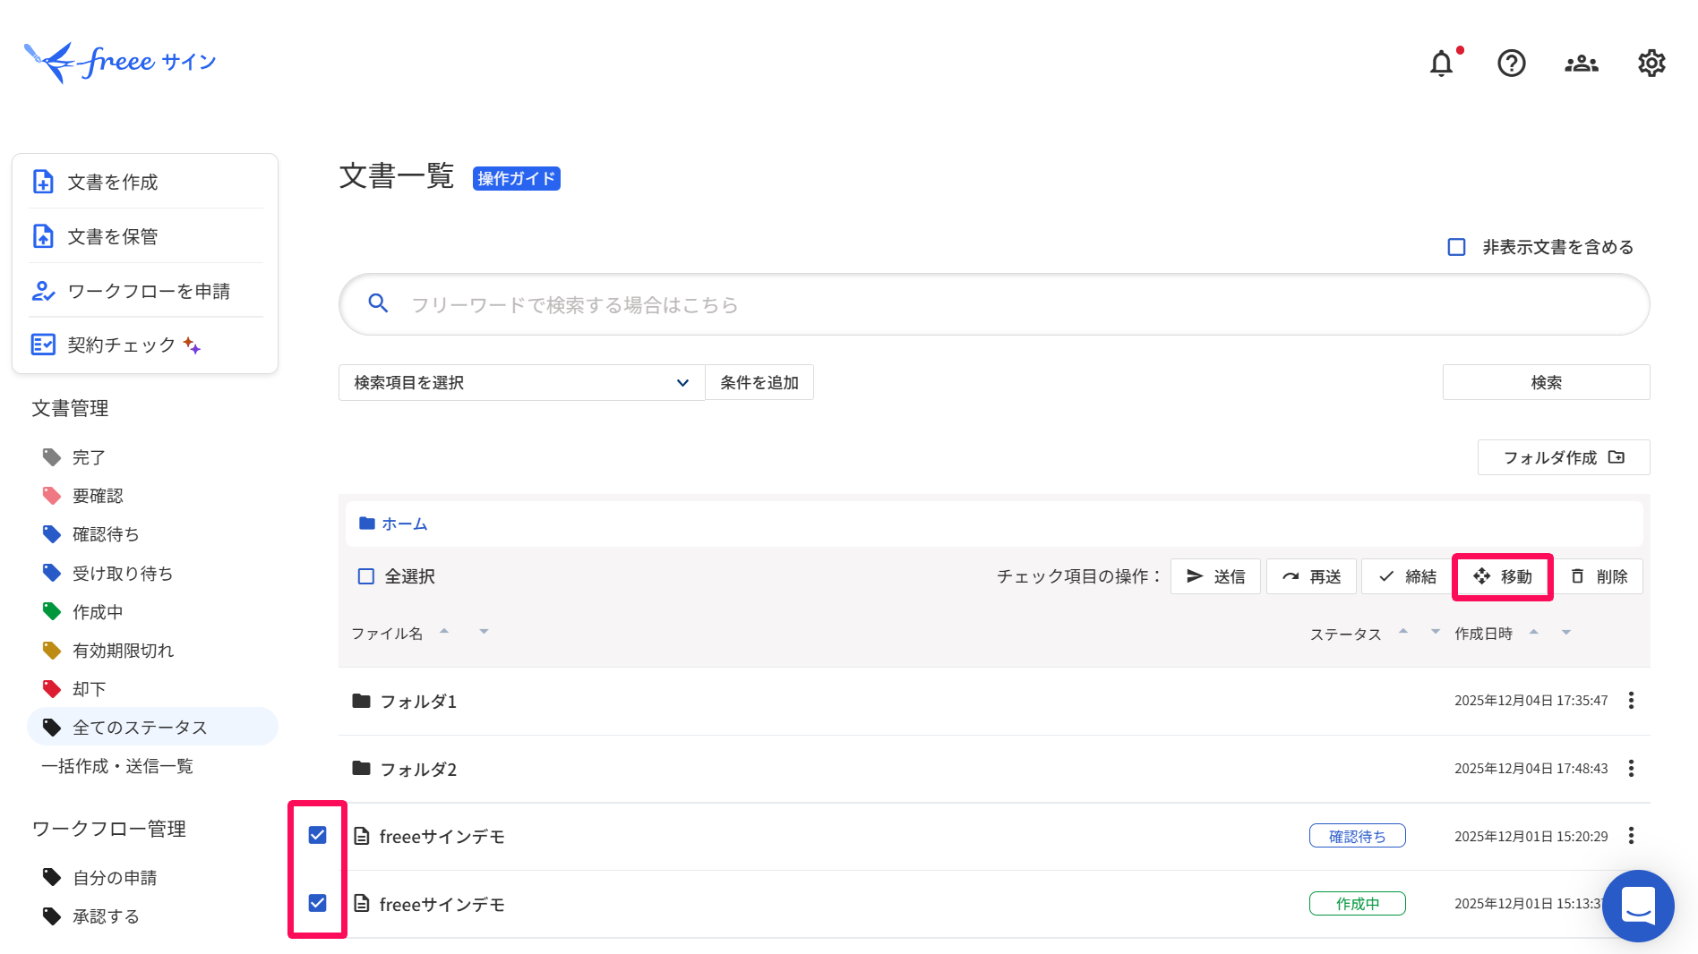Open the settings gear icon
The width and height of the screenshot is (1698, 954).
(1651, 64)
